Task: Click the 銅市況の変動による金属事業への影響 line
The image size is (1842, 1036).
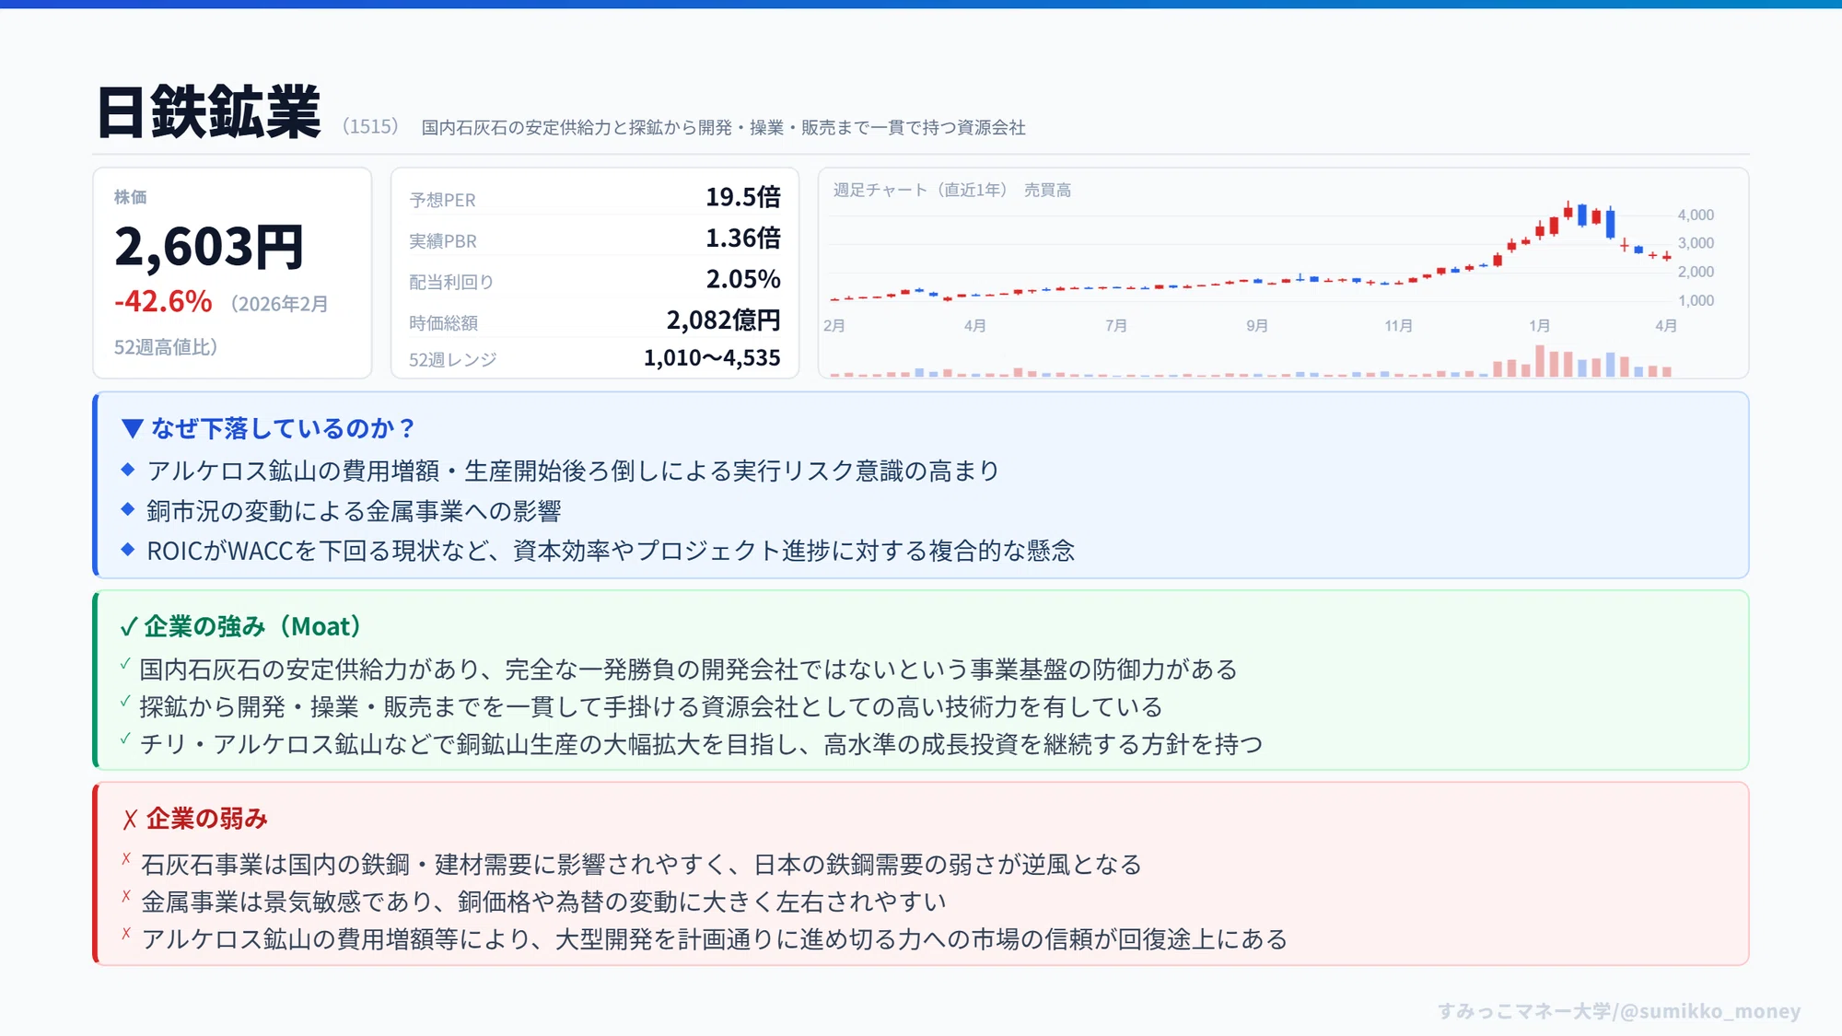Action: point(354,511)
